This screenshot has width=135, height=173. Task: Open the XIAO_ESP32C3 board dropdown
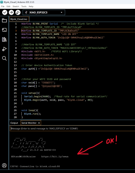44,12
